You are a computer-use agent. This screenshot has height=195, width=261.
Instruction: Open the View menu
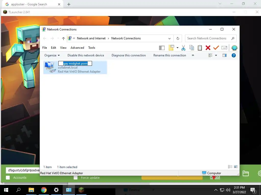[x=63, y=48]
